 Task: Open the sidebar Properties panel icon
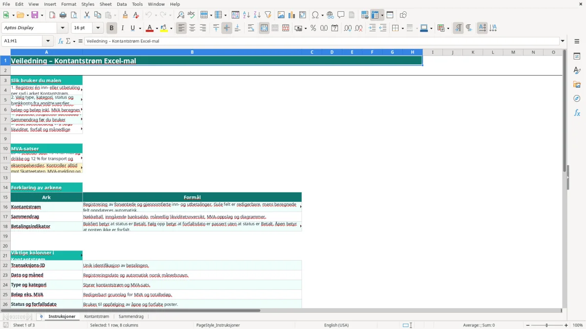577,57
